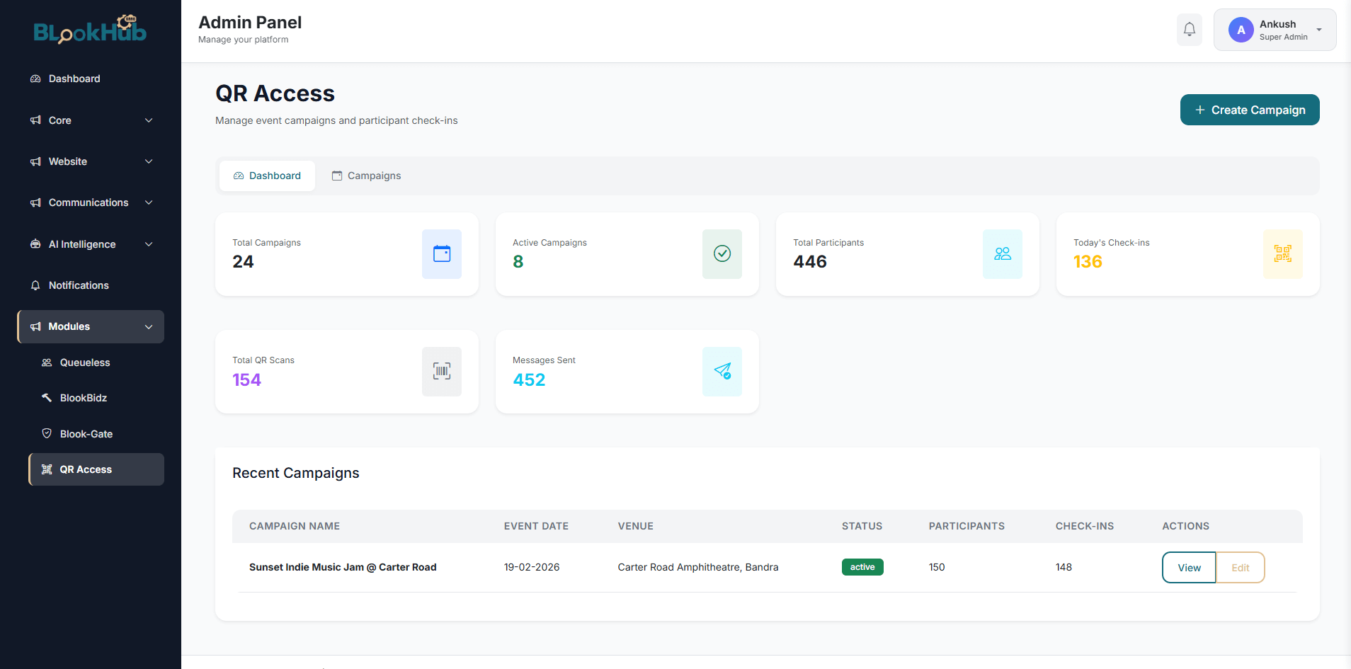Click the notification bell icon
Image resolution: width=1351 pixels, height=669 pixels.
(x=1189, y=29)
